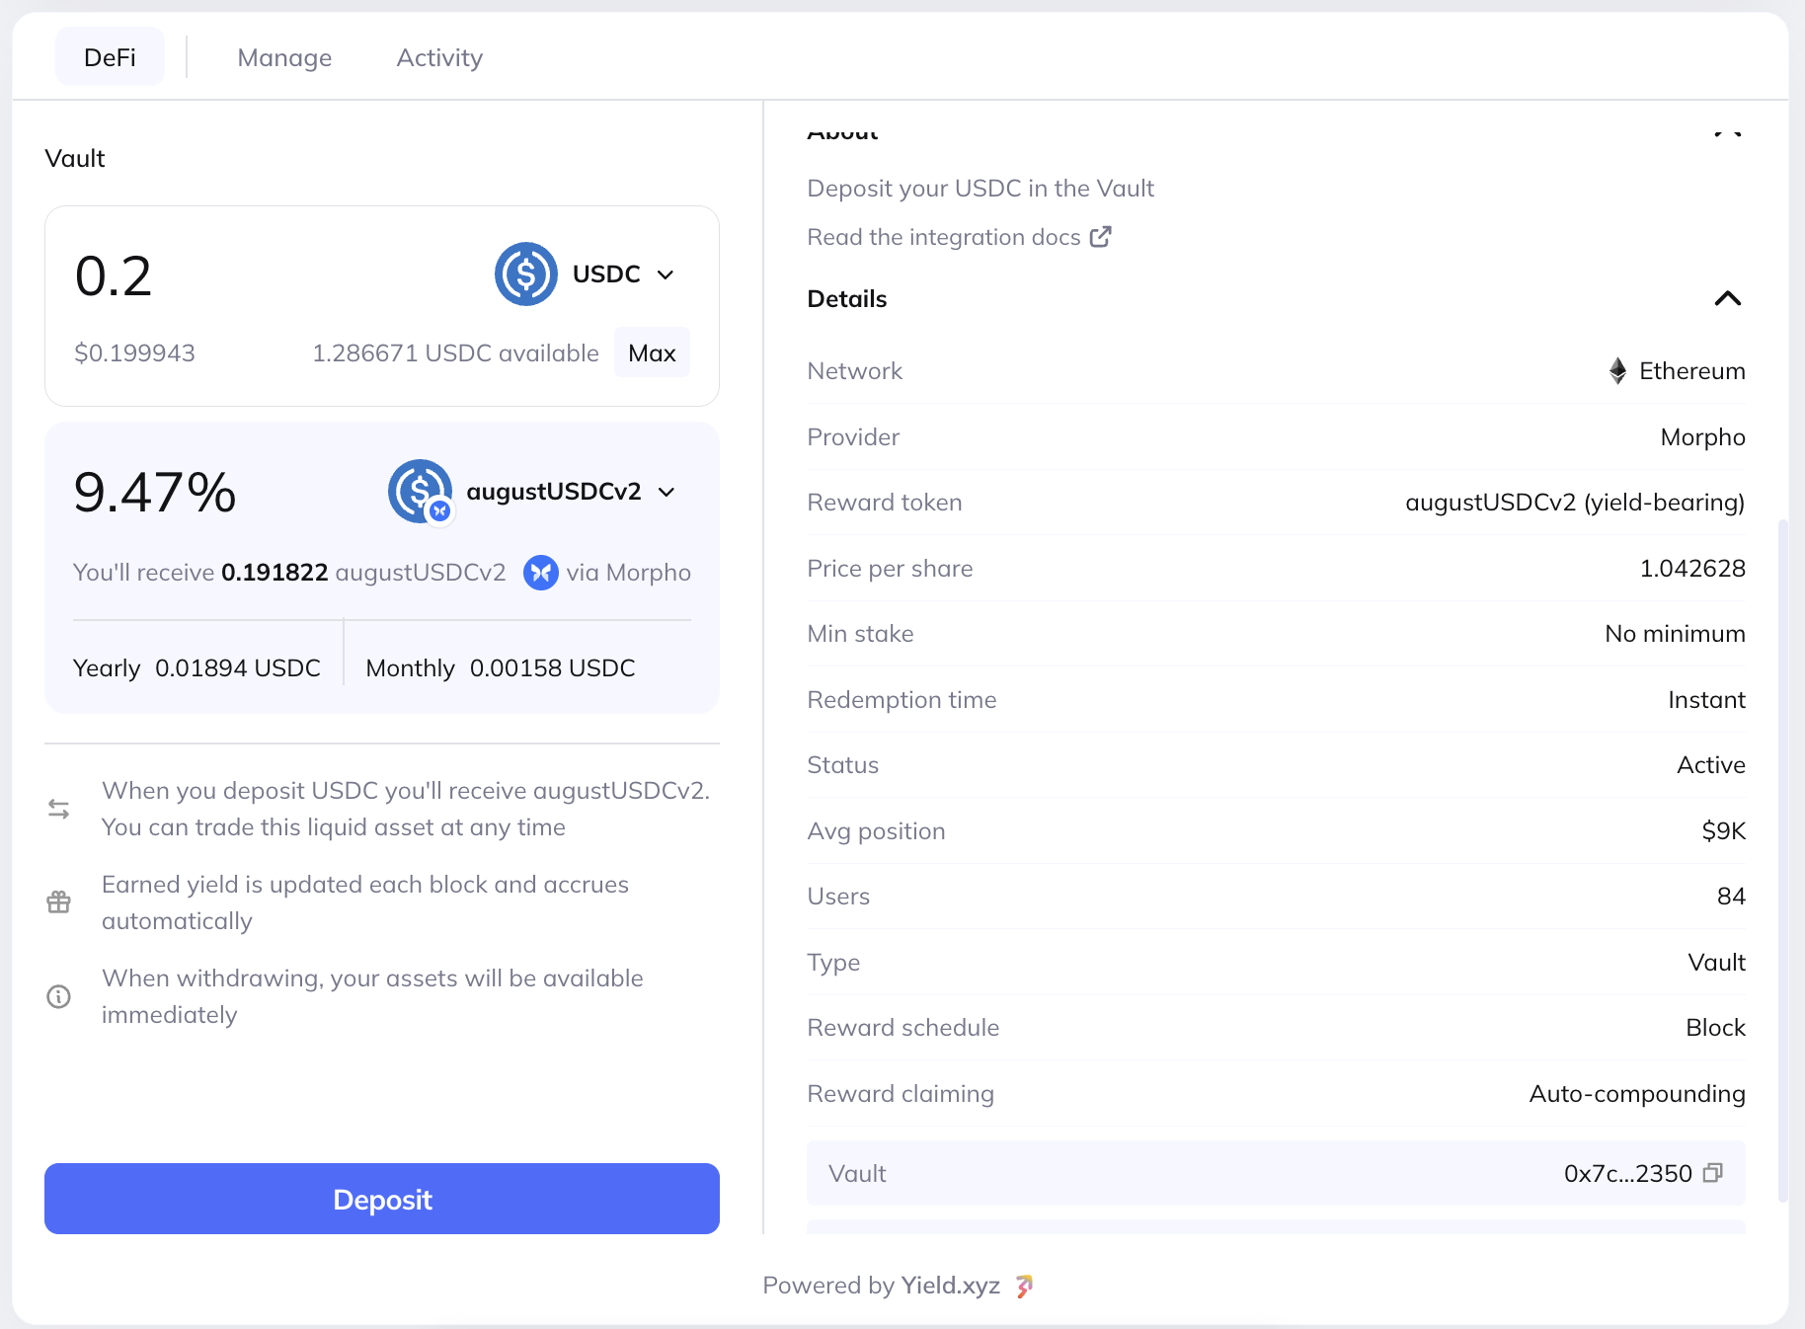
Task: Switch to the DeFi tab
Action: [x=110, y=57]
